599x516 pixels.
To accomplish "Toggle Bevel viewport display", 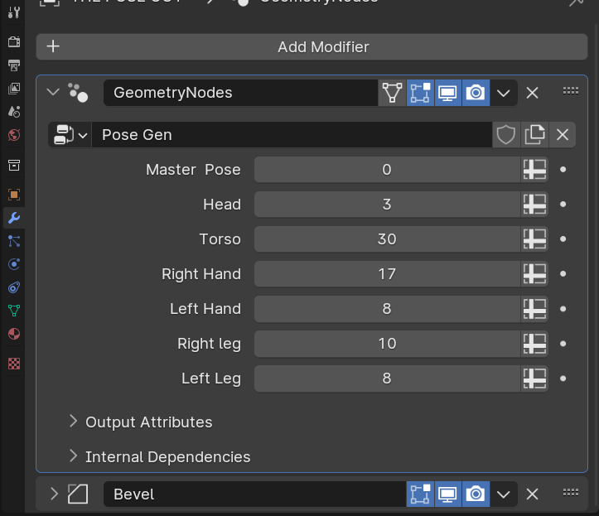I will click(448, 494).
